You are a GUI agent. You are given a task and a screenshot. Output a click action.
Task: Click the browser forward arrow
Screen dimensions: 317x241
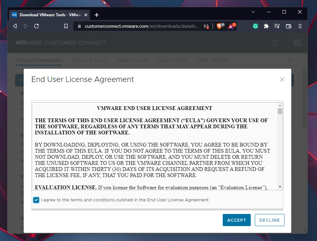coord(26,26)
